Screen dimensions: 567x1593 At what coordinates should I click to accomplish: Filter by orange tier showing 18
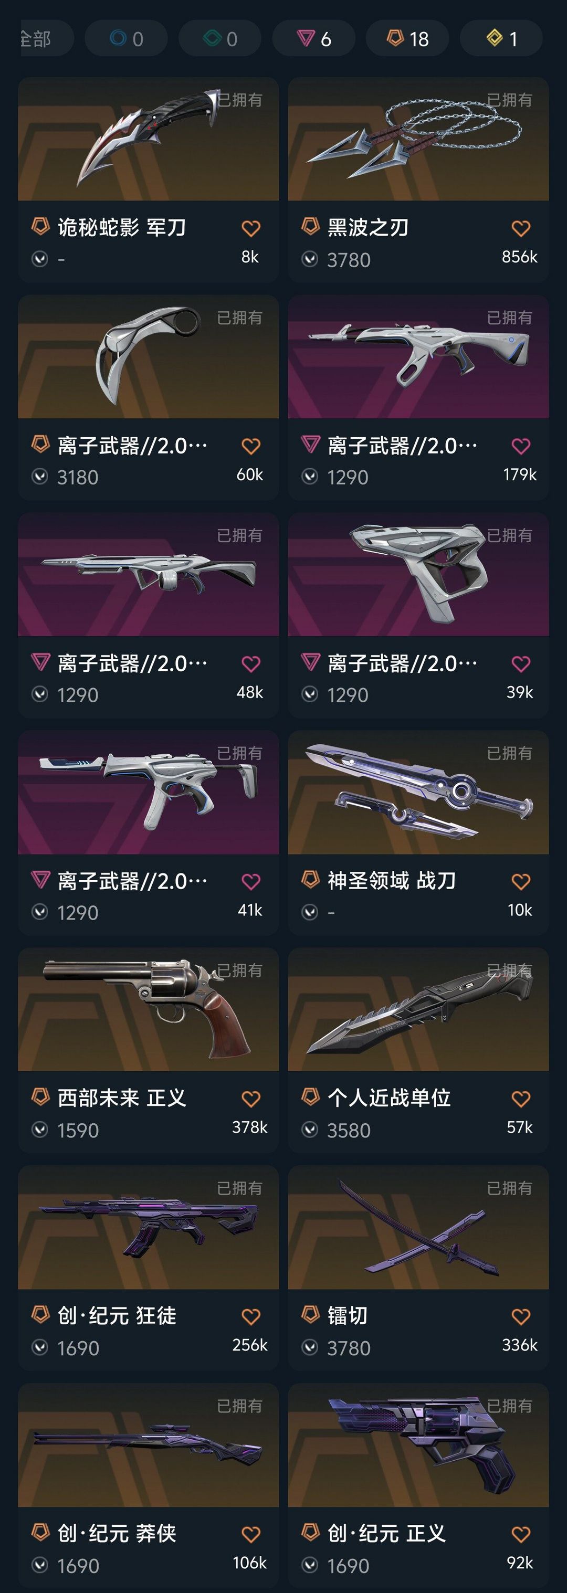click(x=407, y=39)
